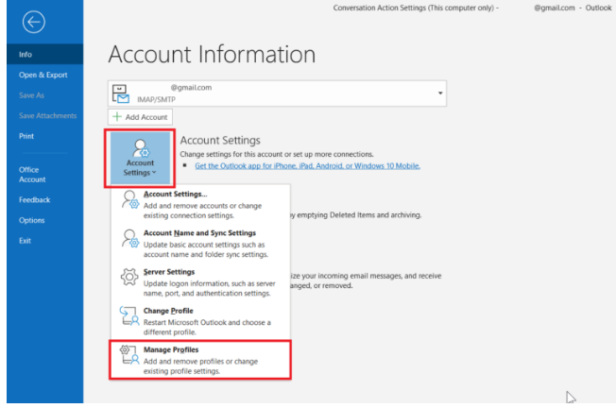Click the Account Settings person-gear tile button
This screenshot has width=616, height=408.
point(140,159)
